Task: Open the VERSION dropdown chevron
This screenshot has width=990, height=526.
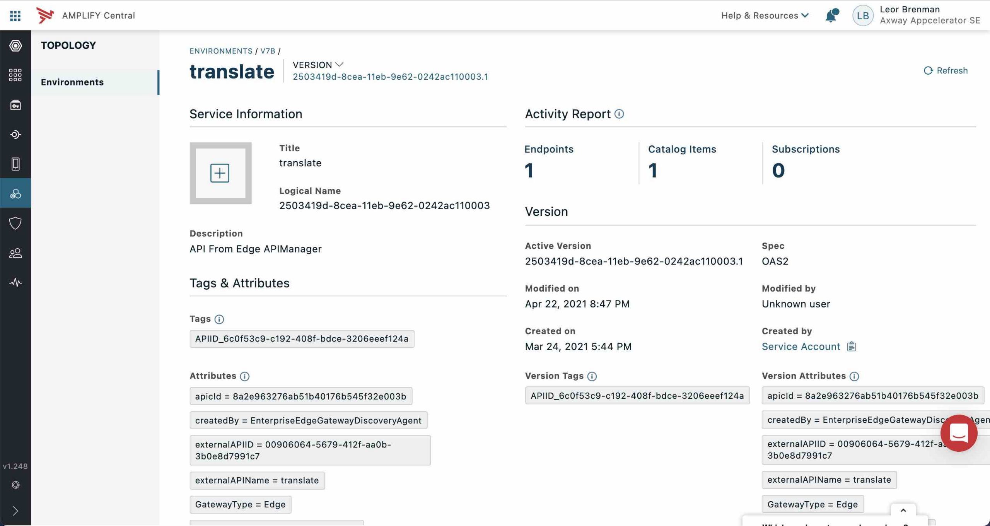Action: coord(339,65)
